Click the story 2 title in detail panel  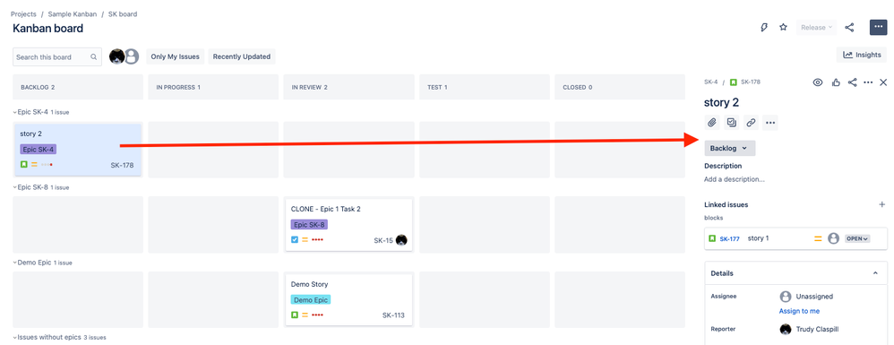pyautogui.click(x=722, y=103)
